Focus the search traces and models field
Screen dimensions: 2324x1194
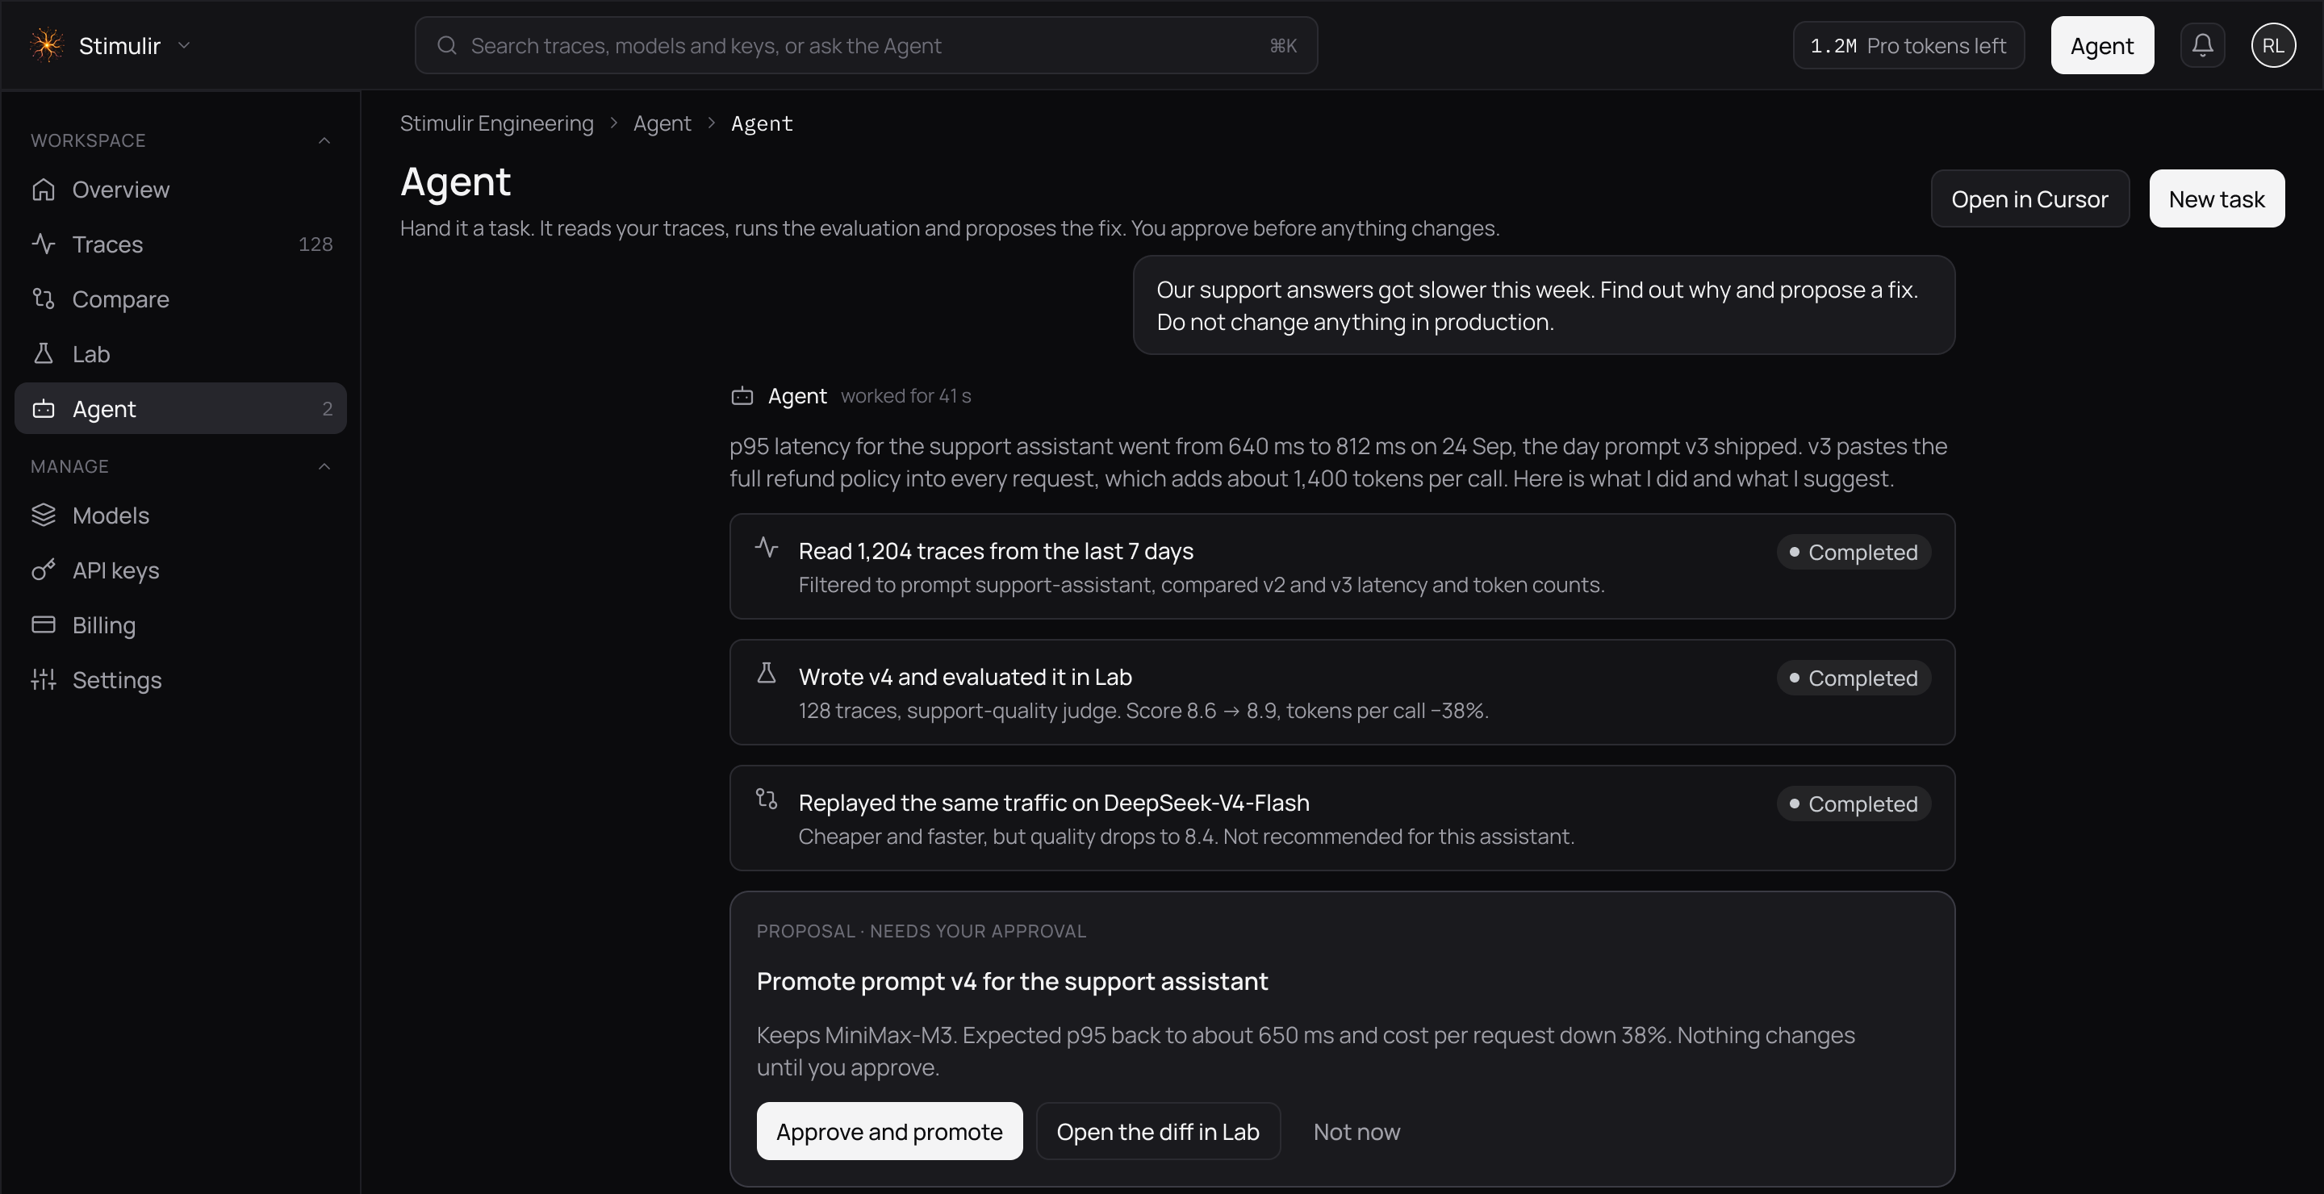(866, 45)
